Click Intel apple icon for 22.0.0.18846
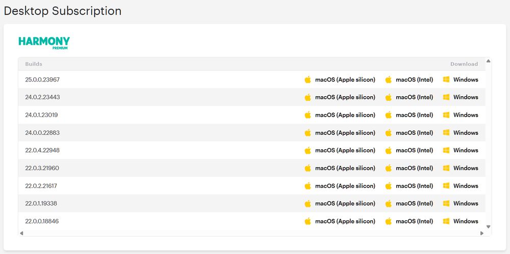The width and height of the screenshot is (510, 254). [x=388, y=221]
